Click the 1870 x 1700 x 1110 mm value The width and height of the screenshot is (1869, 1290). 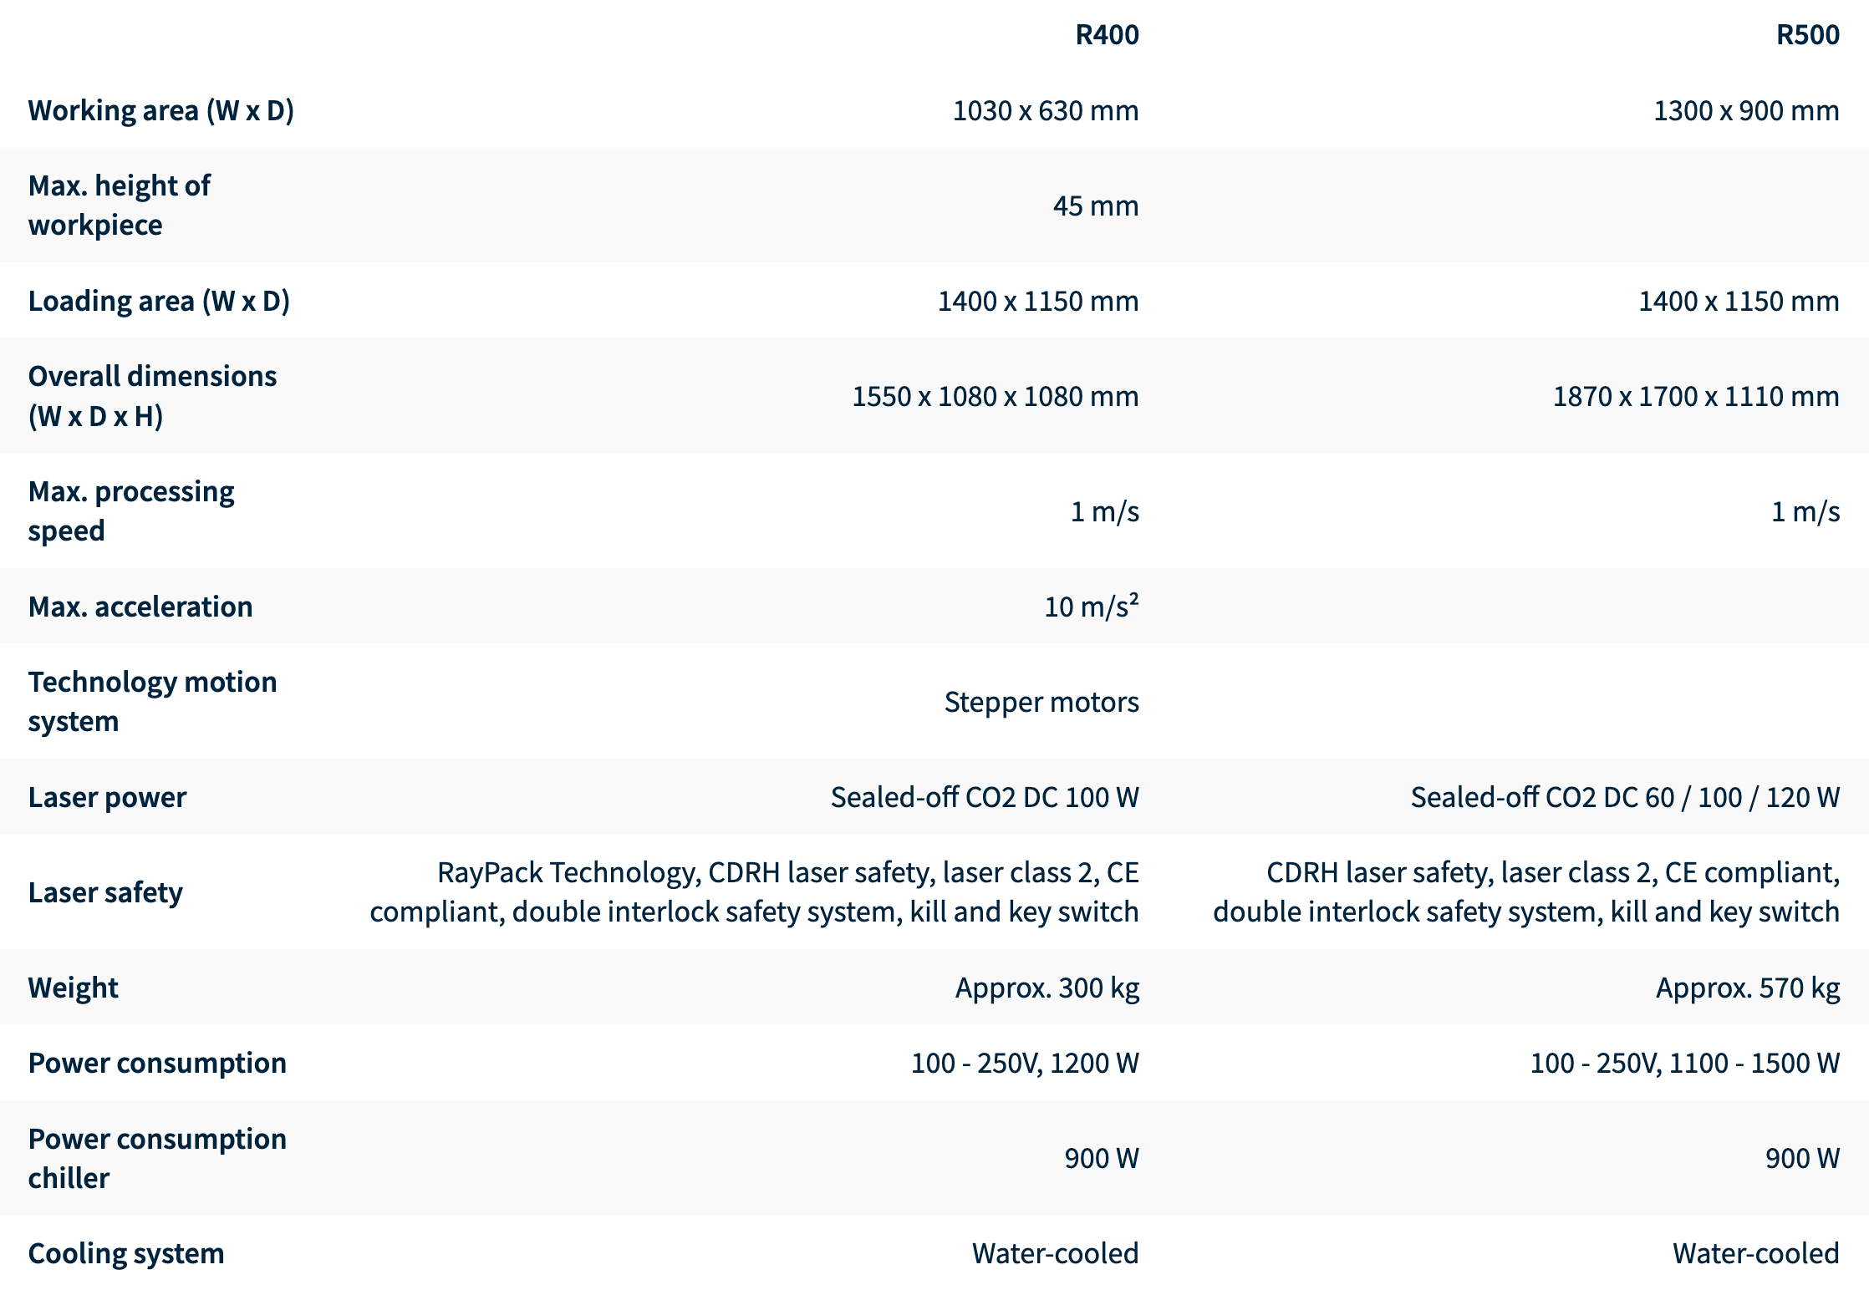(x=1696, y=396)
